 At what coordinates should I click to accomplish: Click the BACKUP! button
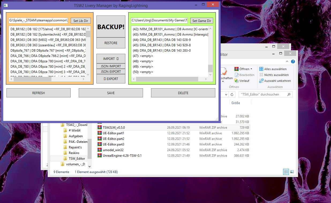[111, 26]
